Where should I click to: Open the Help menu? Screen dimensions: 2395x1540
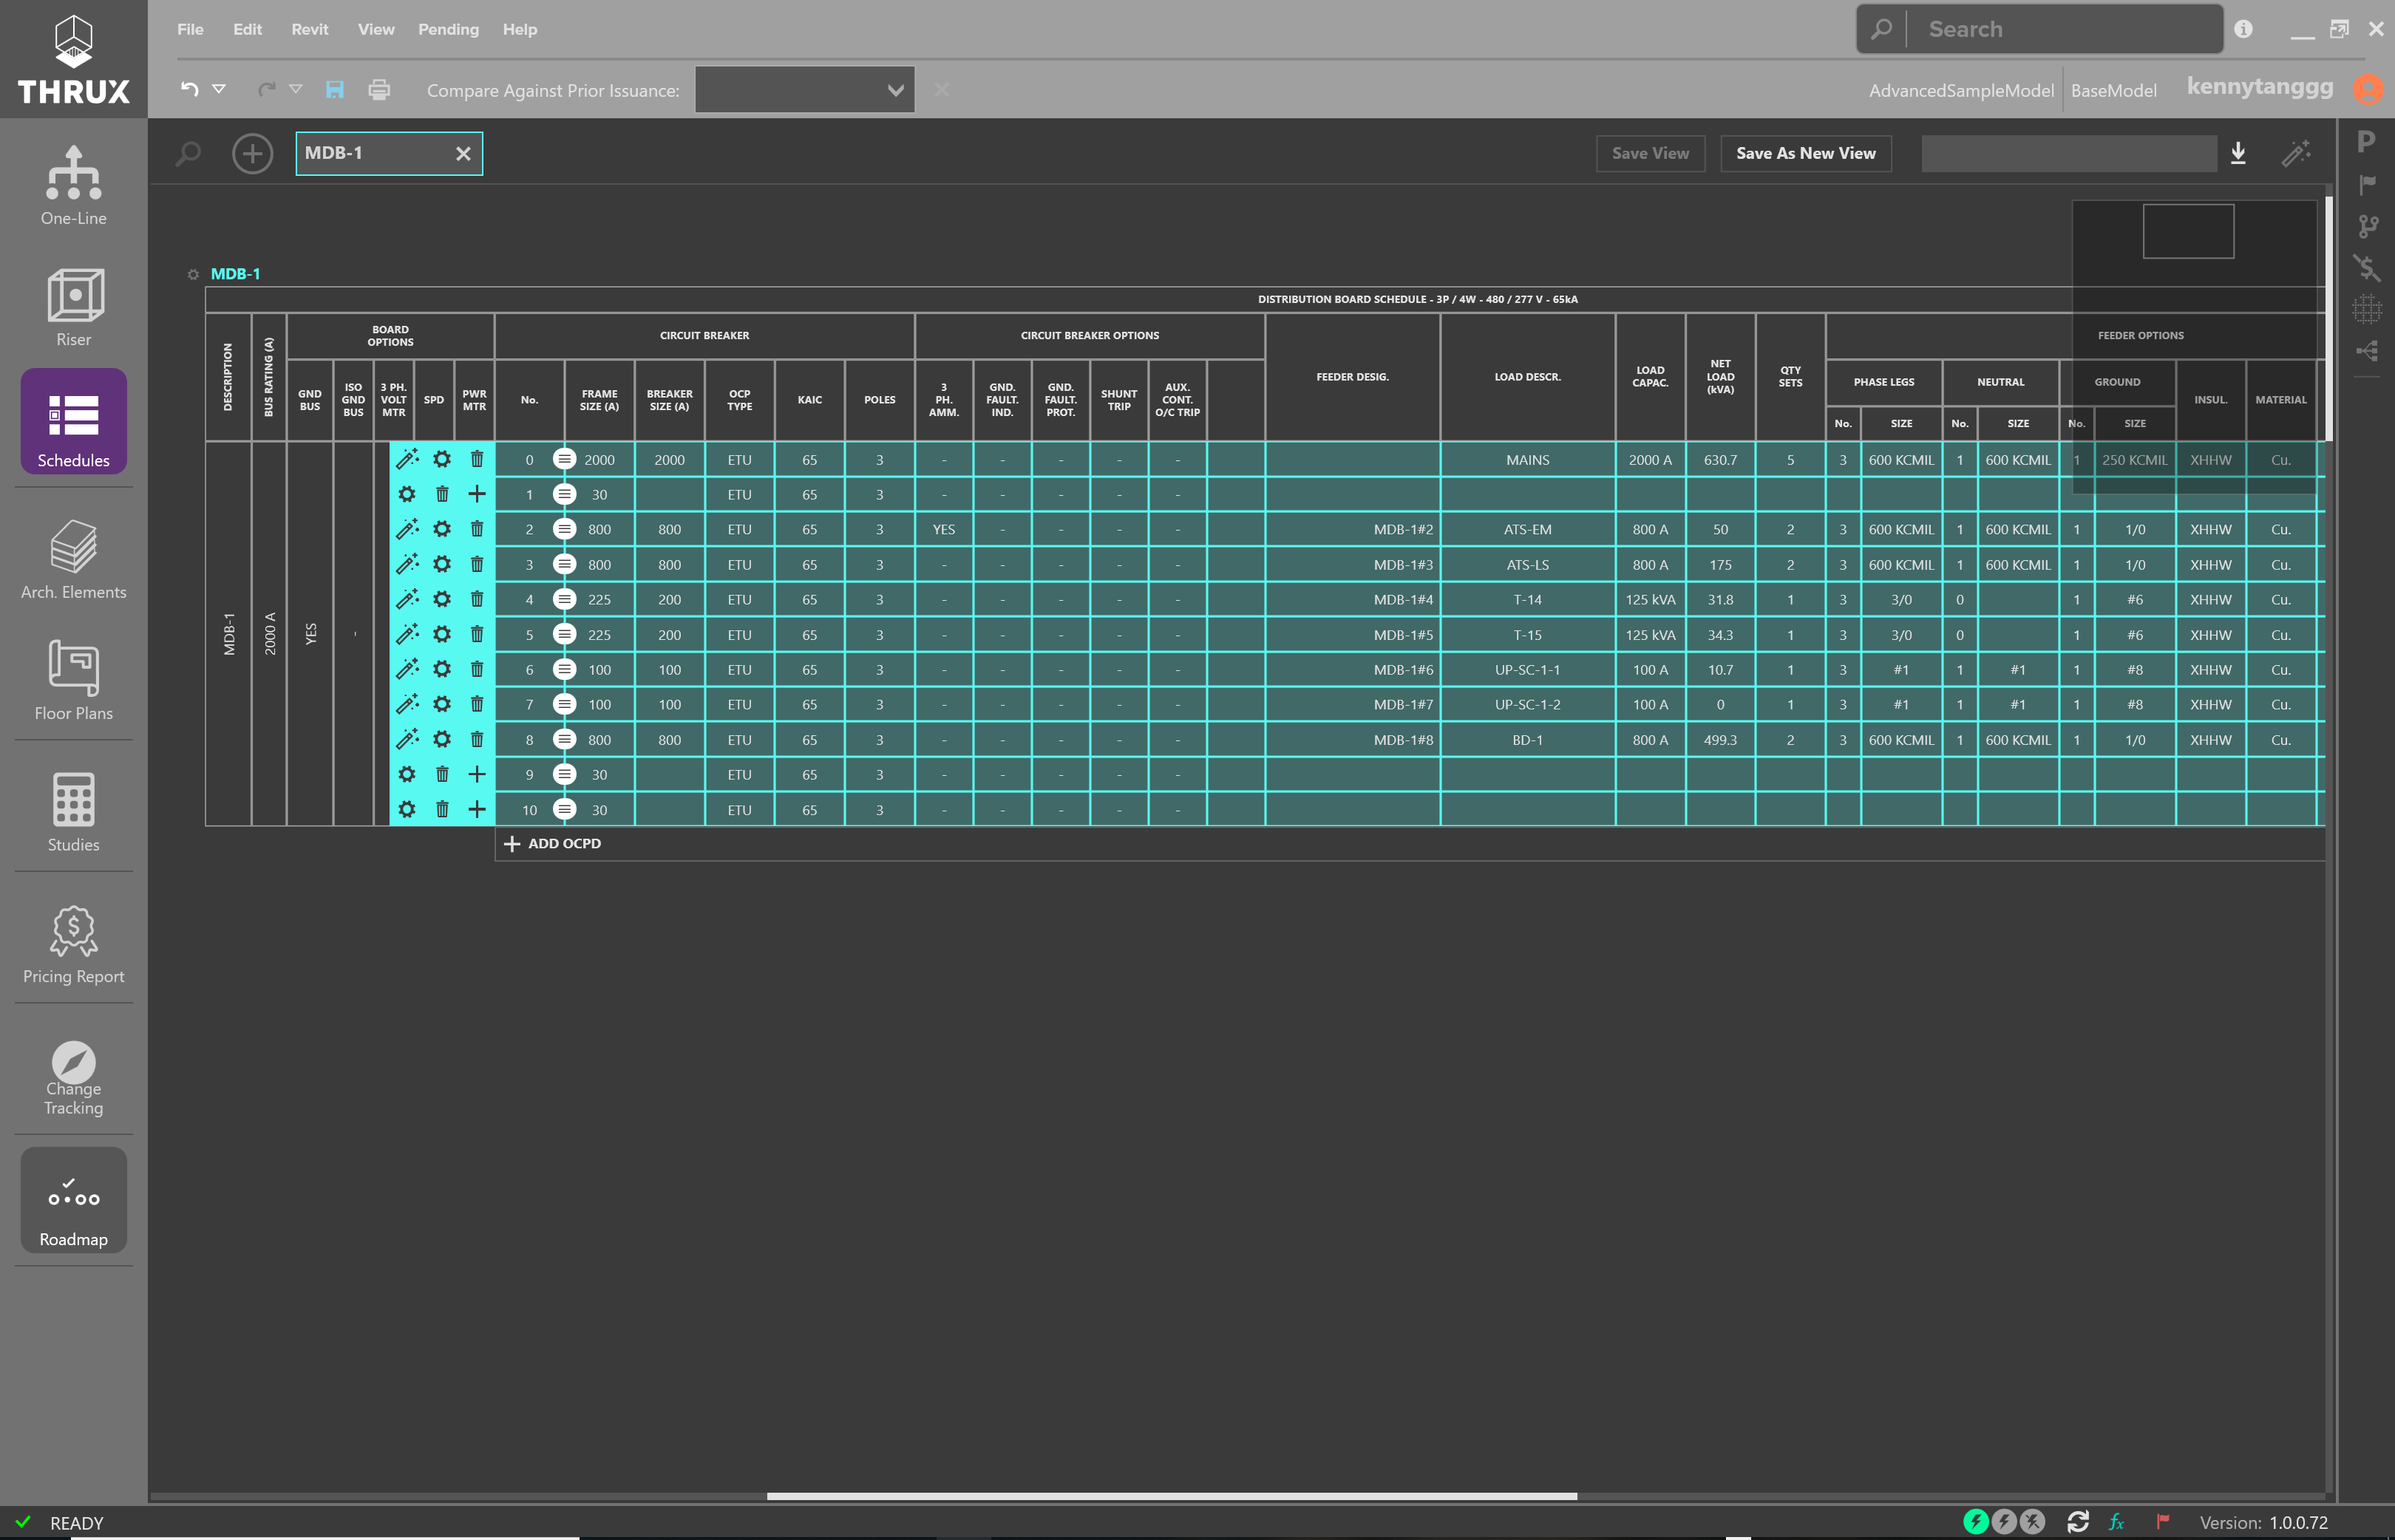(519, 29)
